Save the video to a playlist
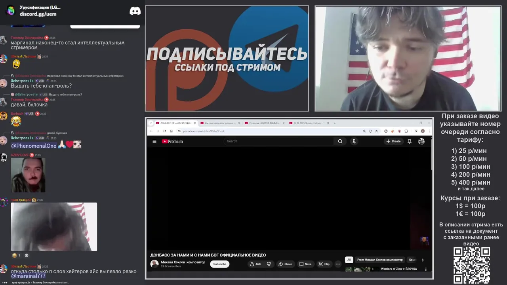507x285 pixels. tap(305, 264)
